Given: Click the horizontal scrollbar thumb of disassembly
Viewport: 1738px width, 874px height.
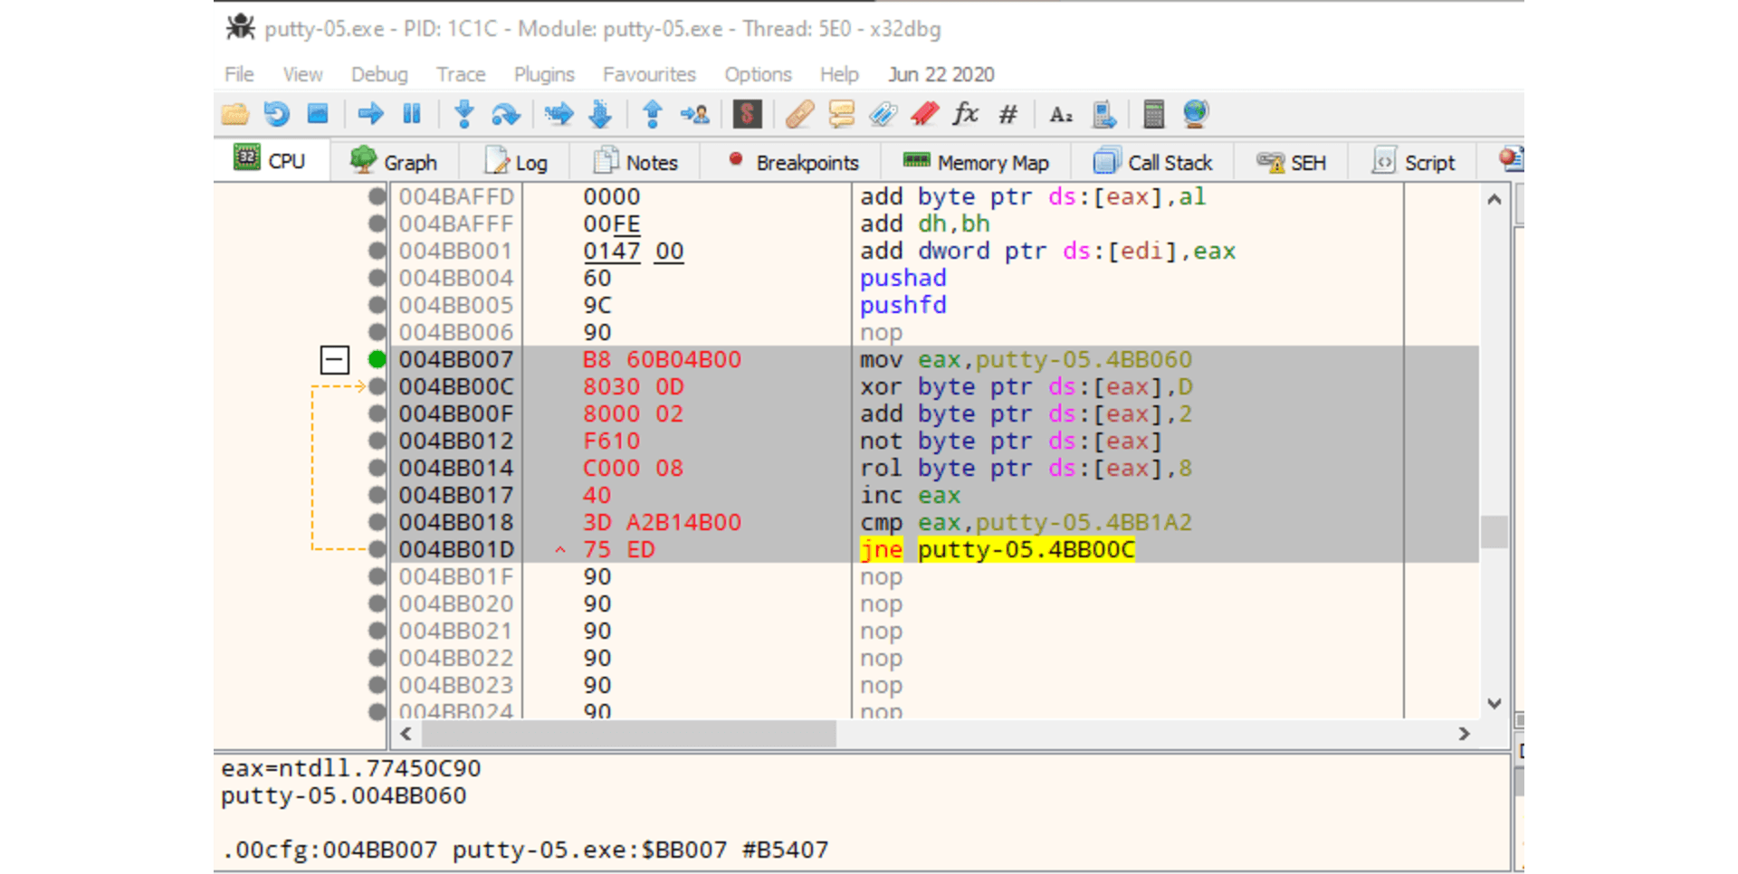Looking at the screenshot, I should coord(629,734).
